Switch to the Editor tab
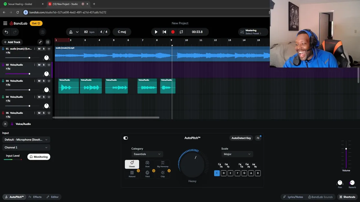 click(x=53, y=197)
